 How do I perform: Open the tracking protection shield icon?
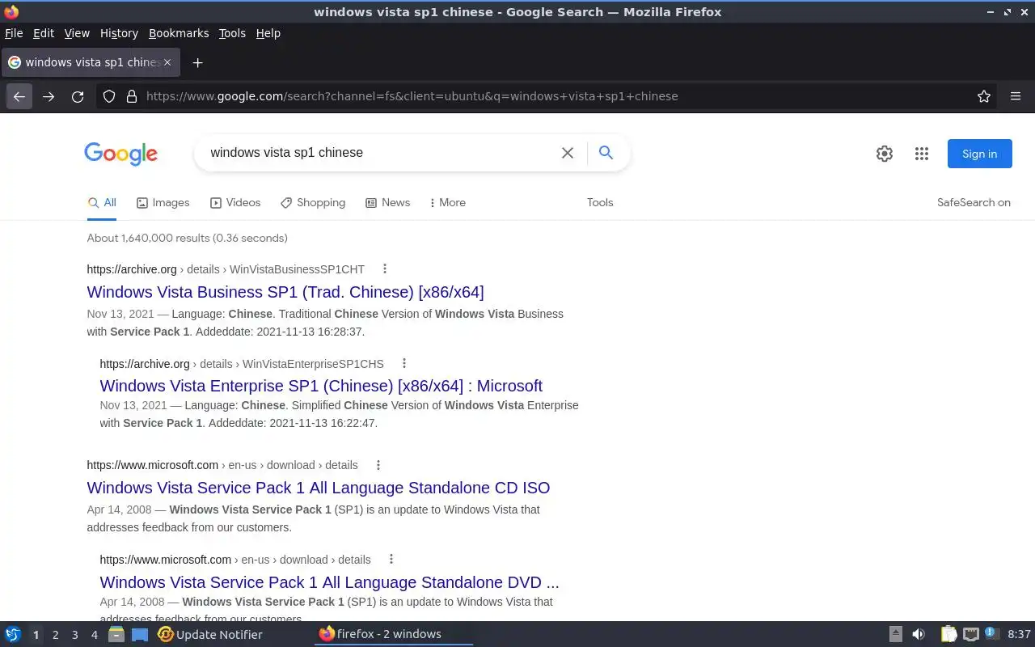[109, 96]
